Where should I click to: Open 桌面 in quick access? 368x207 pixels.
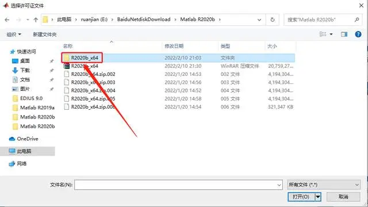click(21, 61)
